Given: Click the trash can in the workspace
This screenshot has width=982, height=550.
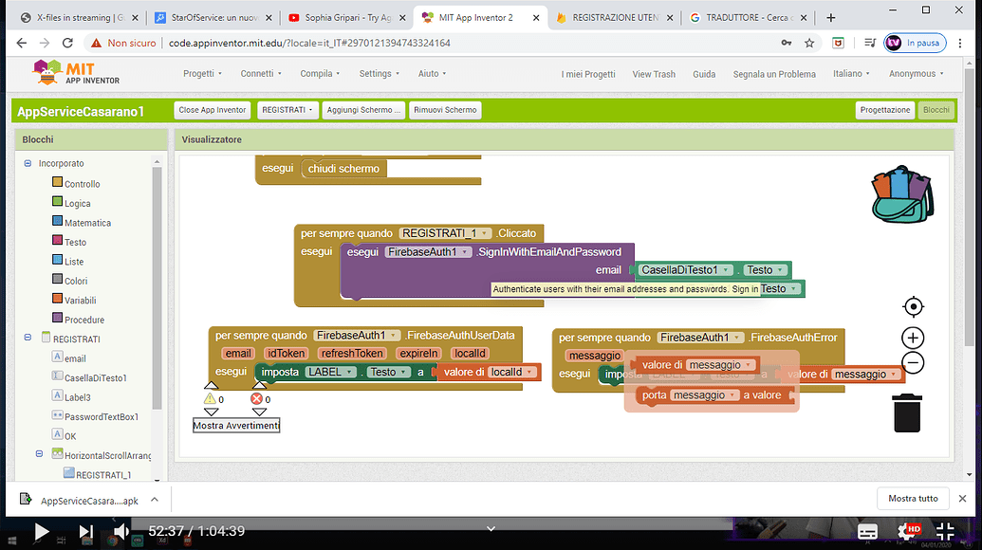Looking at the screenshot, I should coord(907,412).
